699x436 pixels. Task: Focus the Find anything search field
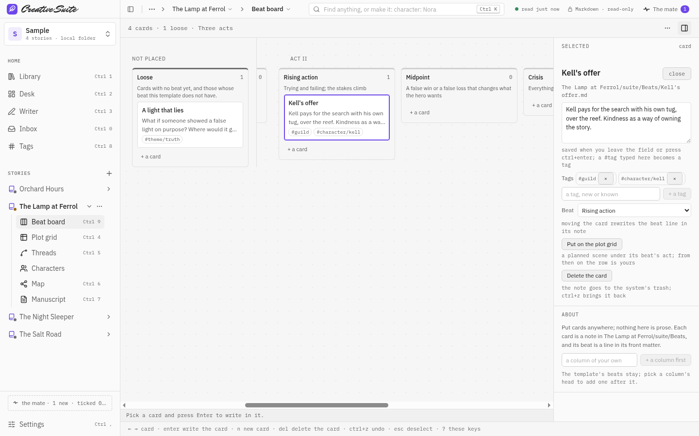tap(406, 9)
